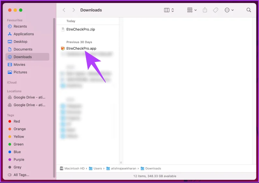Click the Pictures photo icon
Viewport: 259px width, 183px height.
[x=10, y=72]
